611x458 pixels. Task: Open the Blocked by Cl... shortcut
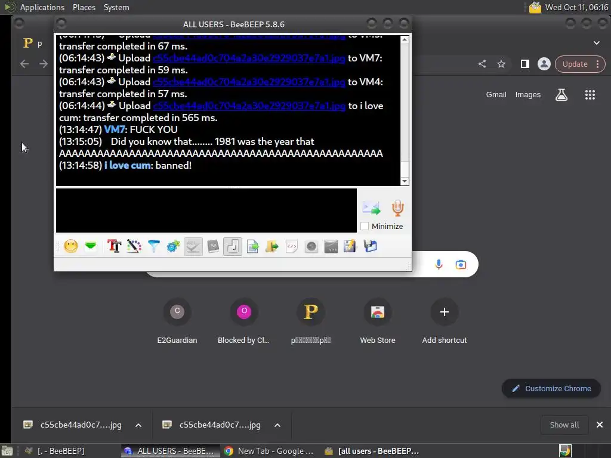(x=244, y=321)
